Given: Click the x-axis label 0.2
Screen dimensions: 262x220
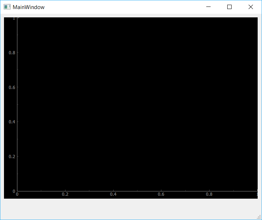Looking at the screenshot, I should 65,194.
